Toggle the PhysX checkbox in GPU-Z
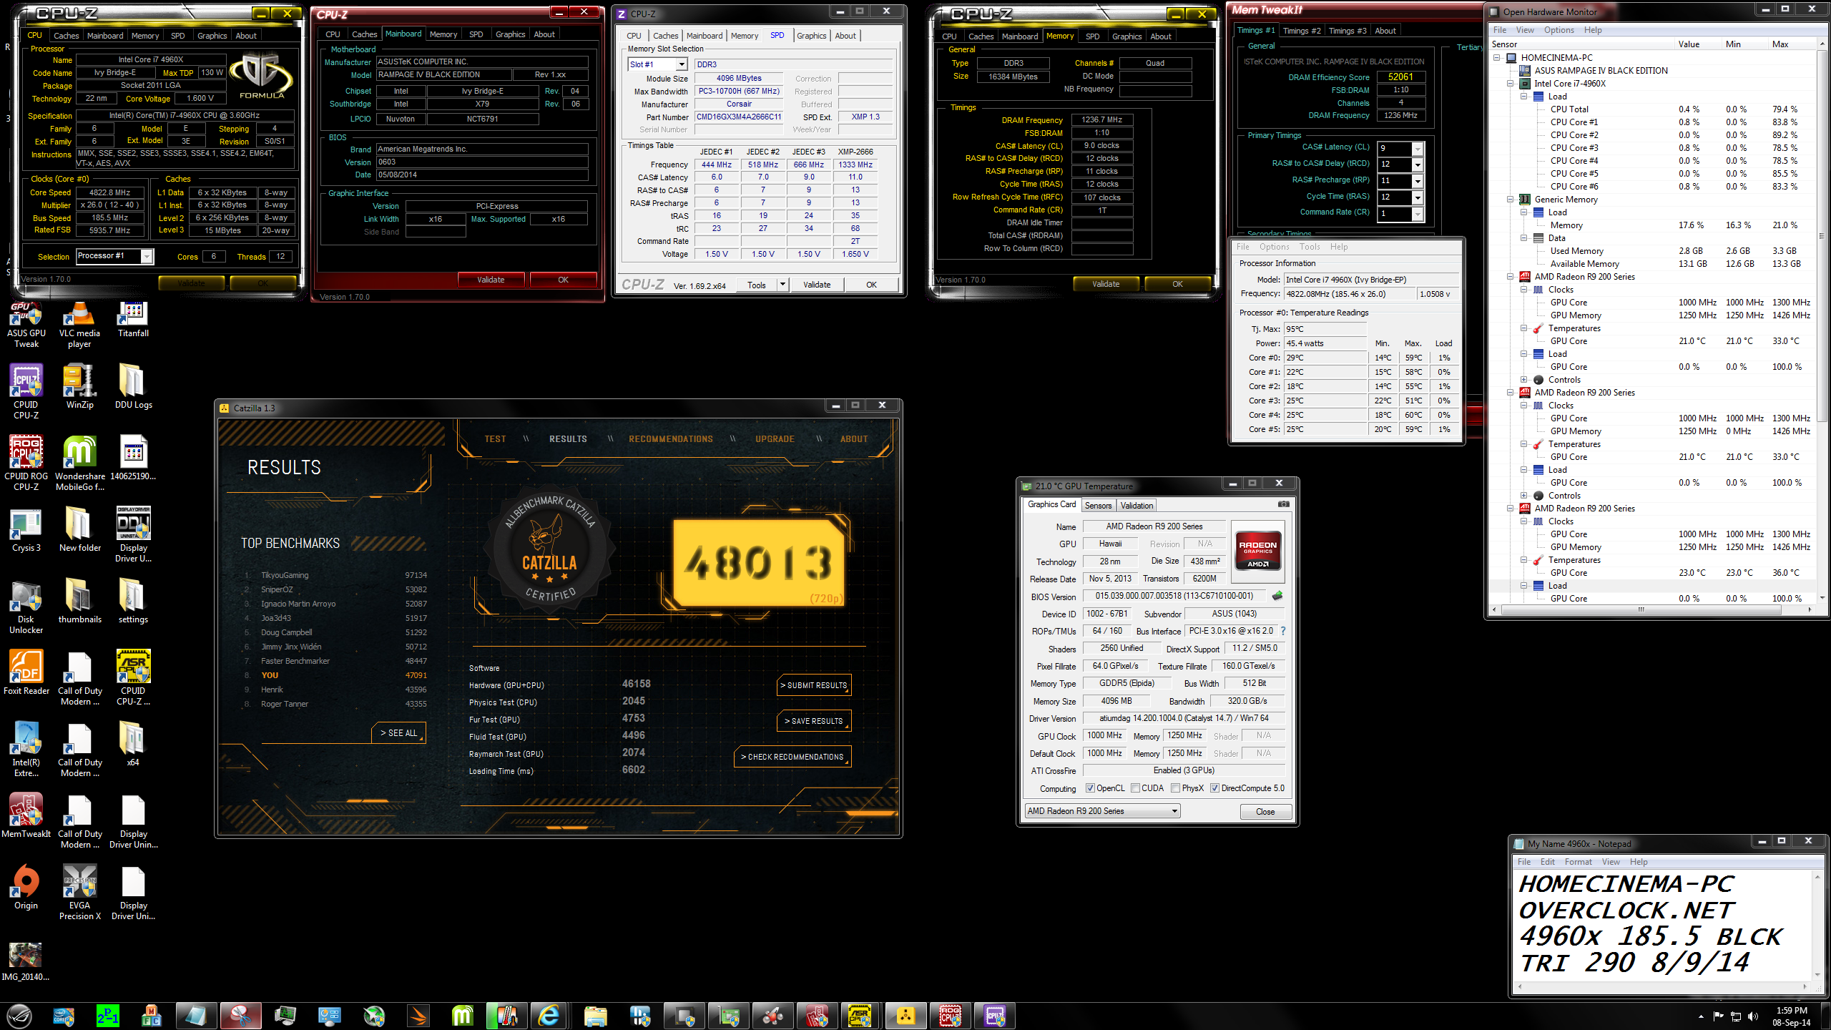Viewport: 1831px width, 1030px height. click(1175, 788)
